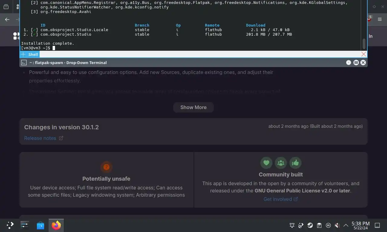Image resolution: width=387 pixels, height=232 pixels.
Task: Click the '201.8 MB / 207.7 MB' download value
Action: [269, 34]
